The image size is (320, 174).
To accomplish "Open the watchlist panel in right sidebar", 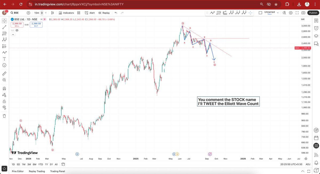I will tap(316, 20).
